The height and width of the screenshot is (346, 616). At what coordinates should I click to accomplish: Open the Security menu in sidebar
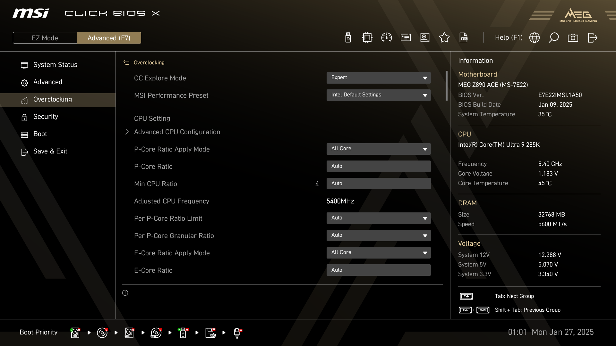coord(46,117)
